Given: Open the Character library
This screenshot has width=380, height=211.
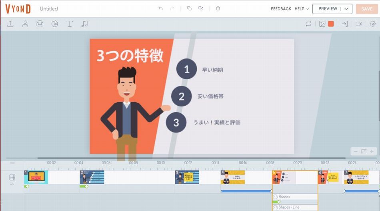Looking at the screenshot, I should [25, 24].
